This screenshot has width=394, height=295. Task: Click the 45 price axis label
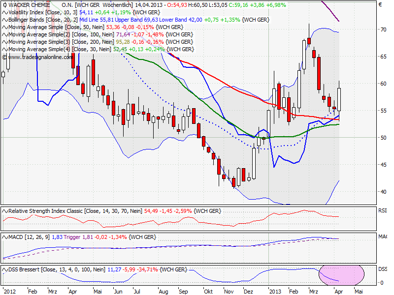383,165
